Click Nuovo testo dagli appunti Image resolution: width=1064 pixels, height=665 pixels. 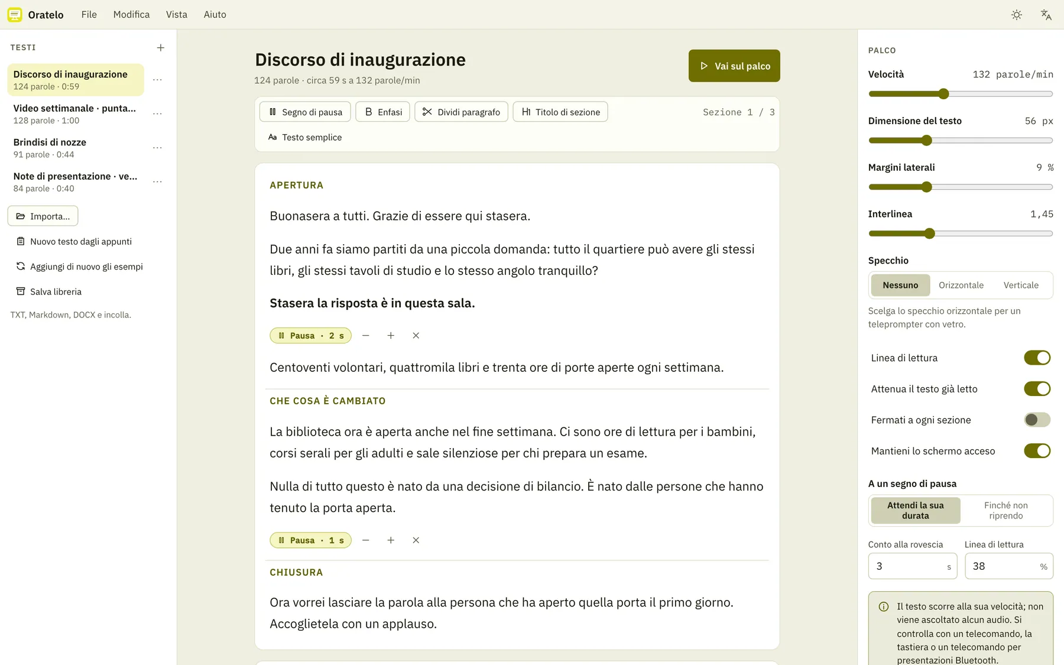[x=74, y=241]
